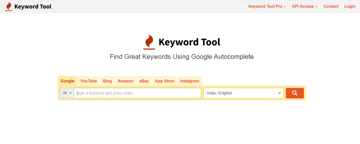Click the yellow arrow in language selector
Screen dimensions: 360x144
279,93
